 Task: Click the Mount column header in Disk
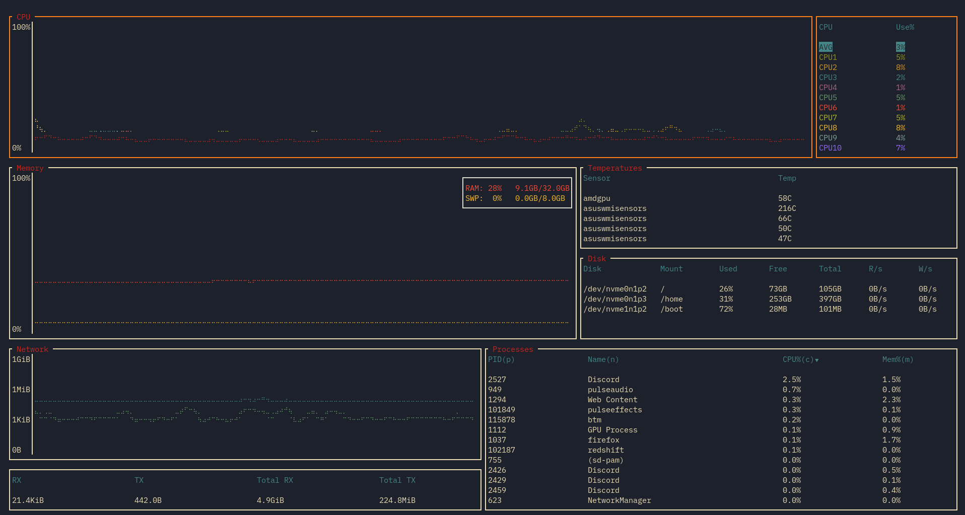pyautogui.click(x=671, y=269)
